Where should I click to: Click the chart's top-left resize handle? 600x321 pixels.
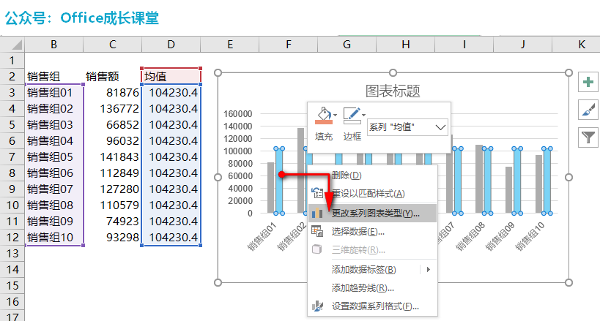pos(218,72)
